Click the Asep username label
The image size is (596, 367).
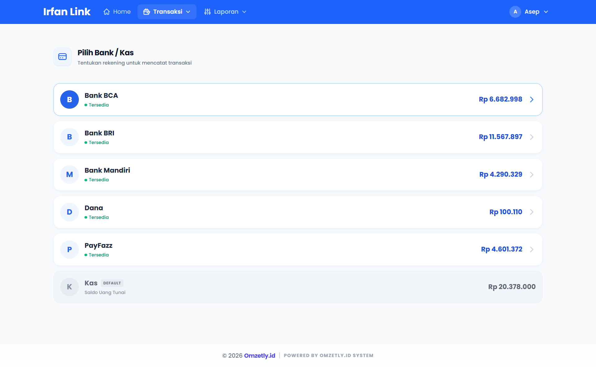coord(532,12)
